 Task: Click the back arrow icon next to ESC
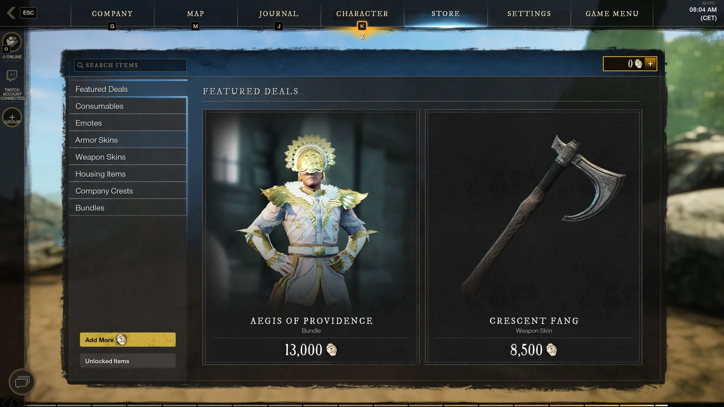coord(11,13)
